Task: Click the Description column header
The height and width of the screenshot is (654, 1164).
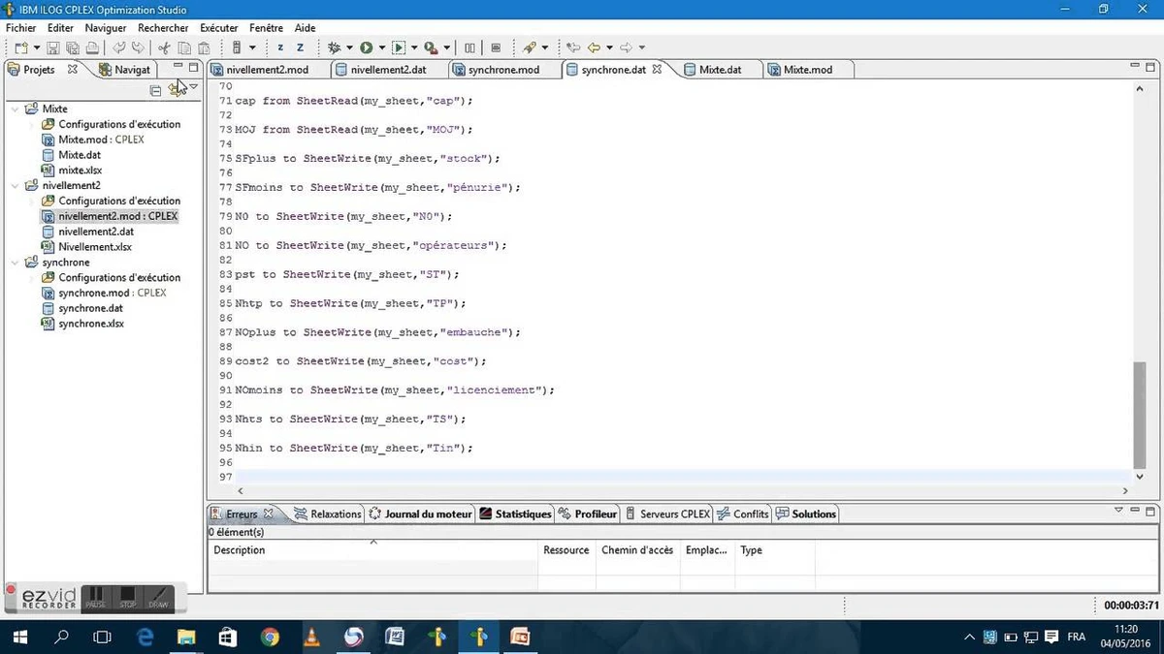Action: coord(372,550)
